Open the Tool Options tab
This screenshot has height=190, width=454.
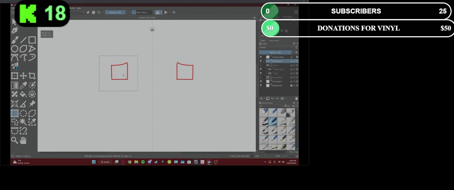pos(288,17)
